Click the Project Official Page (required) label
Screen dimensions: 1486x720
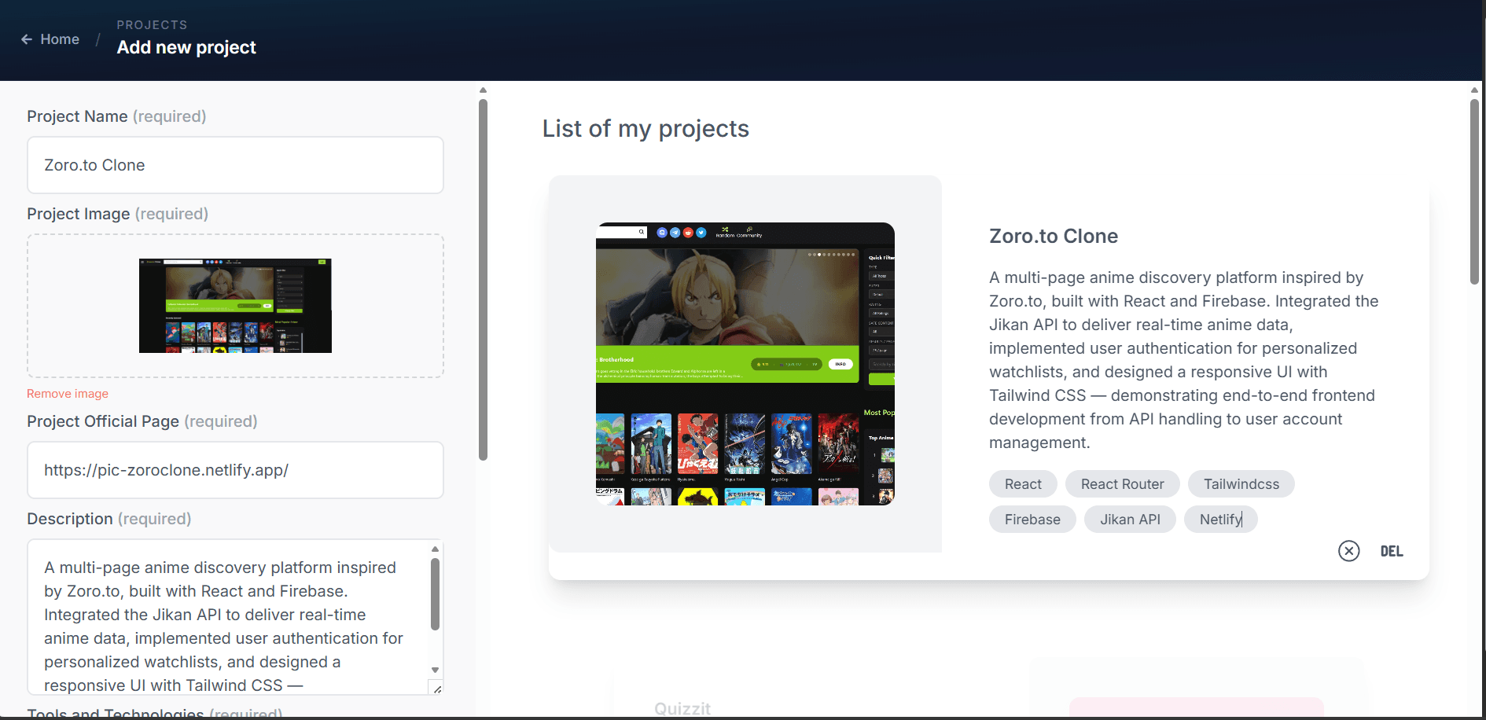(142, 421)
